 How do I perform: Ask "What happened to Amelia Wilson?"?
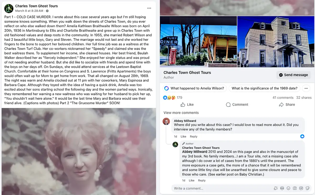[195, 88]
